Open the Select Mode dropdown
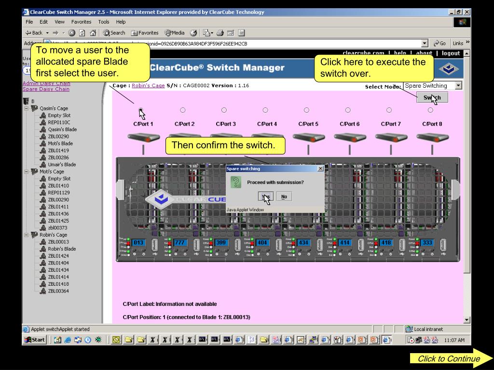 click(x=458, y=86)
